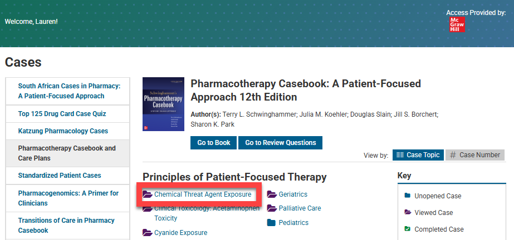The width and height of the screenshot is (514, 240).
Task: Click the Viewed Case key icon
Action: [408, 212]
